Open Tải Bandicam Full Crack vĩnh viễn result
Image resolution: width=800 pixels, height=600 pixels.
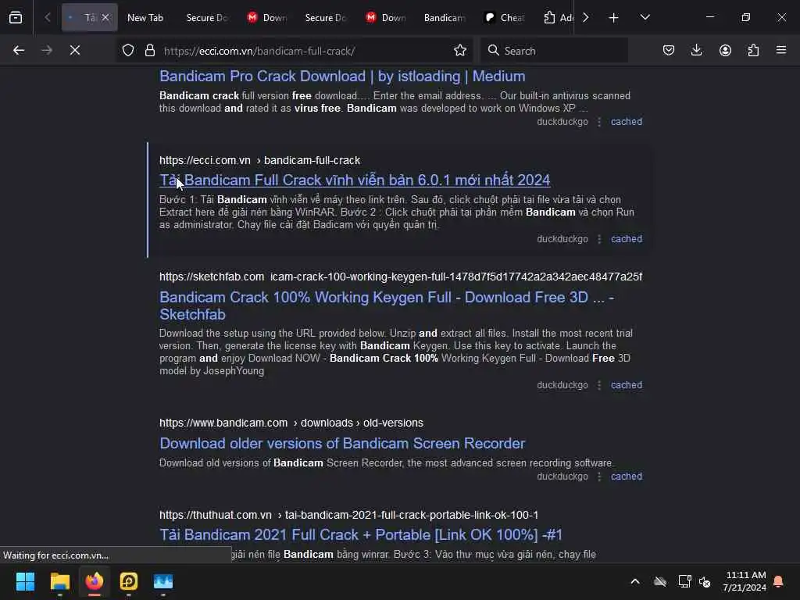[x=355, y=180]
